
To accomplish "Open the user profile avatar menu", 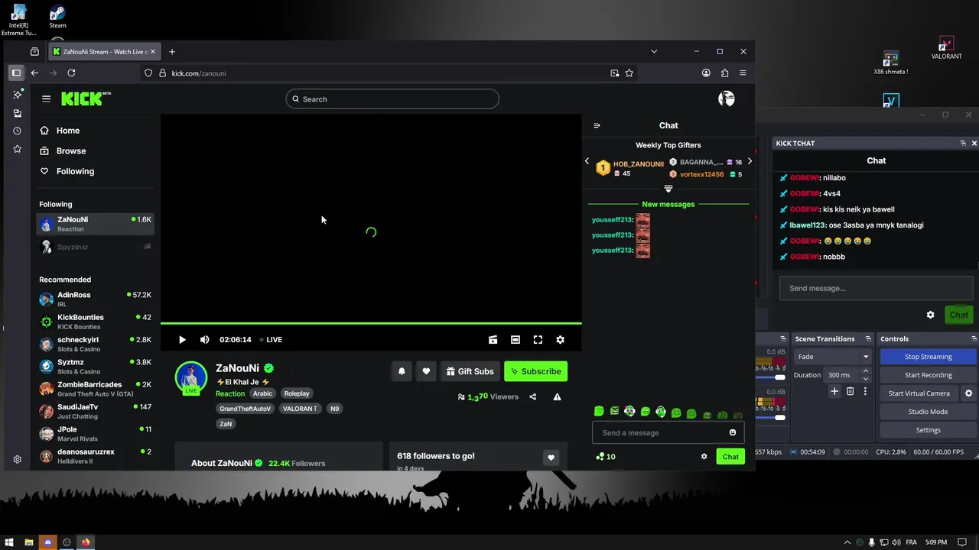I will click(x=727, y=99).
